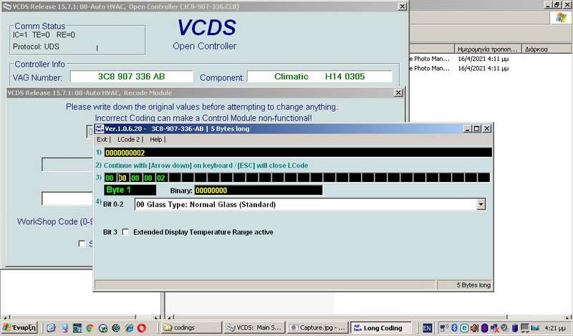Viewport: 573px width, 336px height.
Task: Click the first quick launch icon beside the Start button
Action: pyautogui.click(x=51, y=328)
